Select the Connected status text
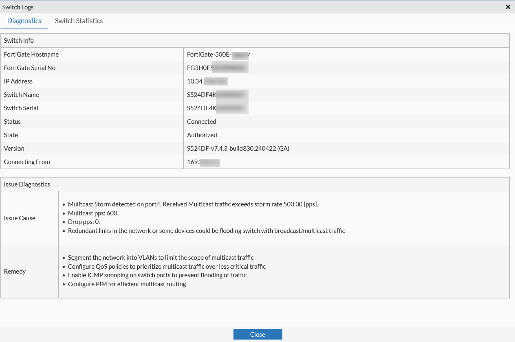This screenshot has height=342, width=515. (x=202, y=122)
